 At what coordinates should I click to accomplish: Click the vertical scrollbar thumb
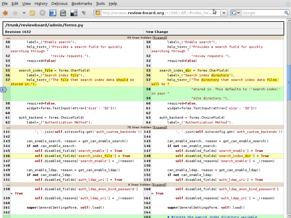pos(289,82)
